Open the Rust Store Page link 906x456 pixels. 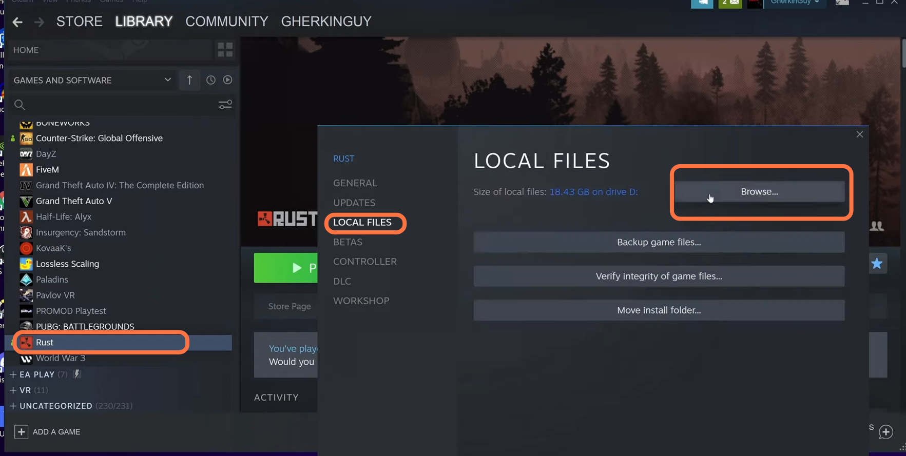point(290,306)
